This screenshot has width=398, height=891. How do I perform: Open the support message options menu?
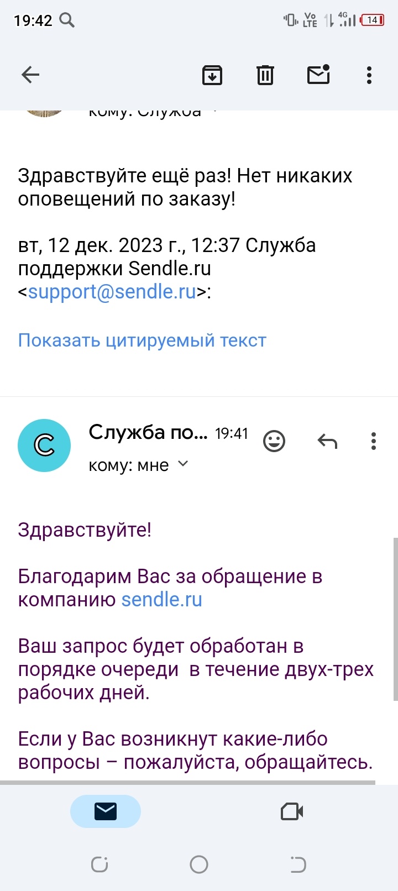pyautogui.click(x=374, y=441)
